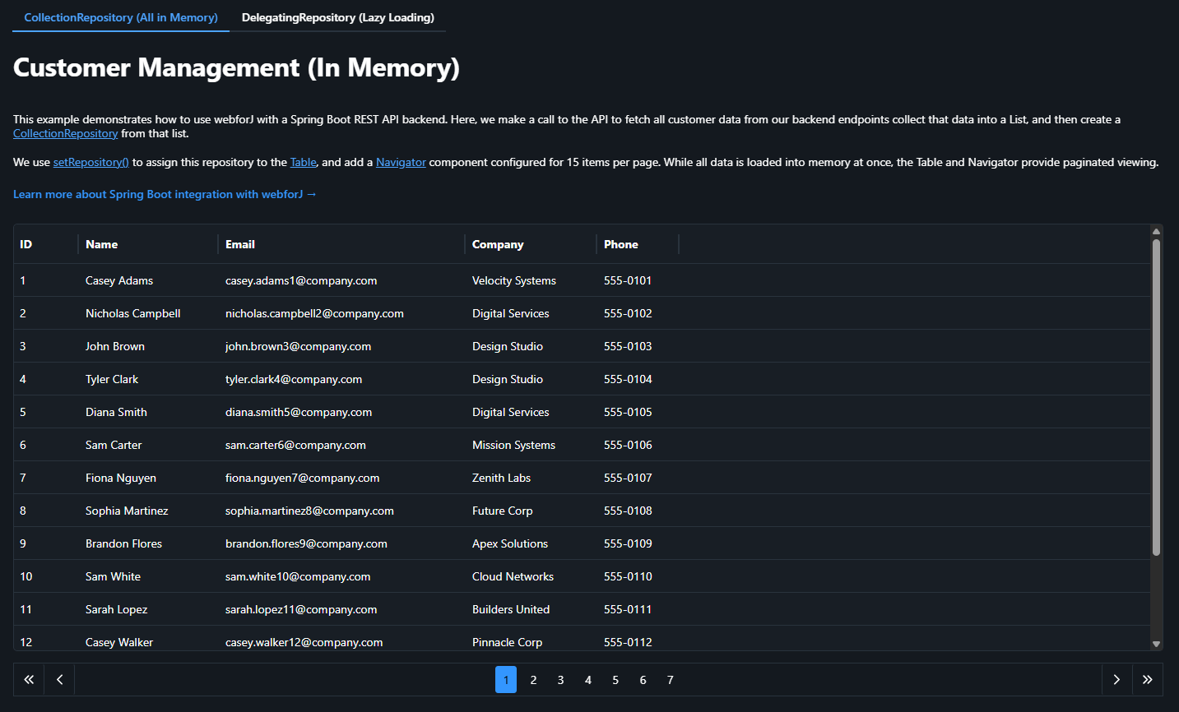This screenshot has height=712, width=1179.
Task: Go to the previous page with left chevron
Action: (58, 679)
